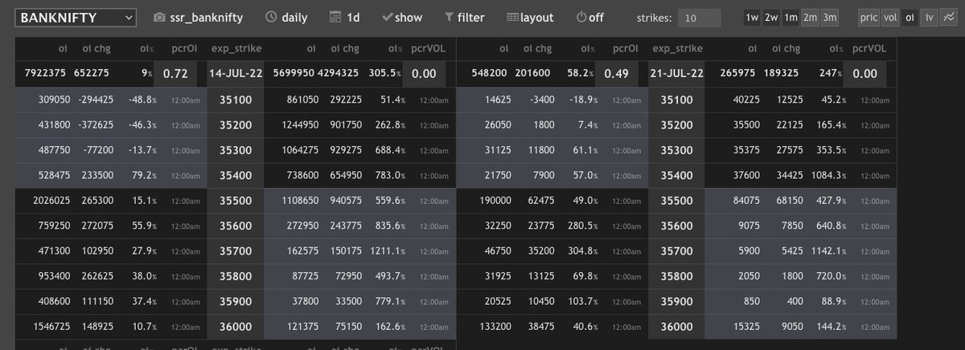Click oi change cell -294425
Viewport: 965px width, 350px height.
(96, 100)
